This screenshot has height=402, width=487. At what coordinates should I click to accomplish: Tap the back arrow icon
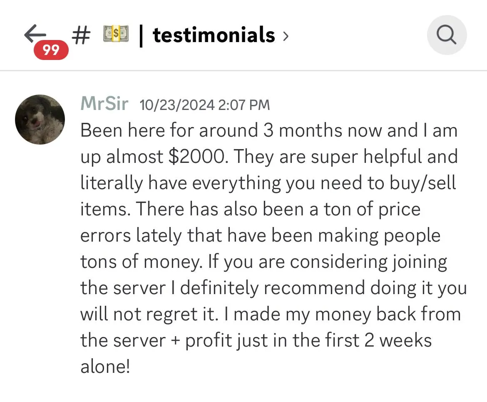35,34
